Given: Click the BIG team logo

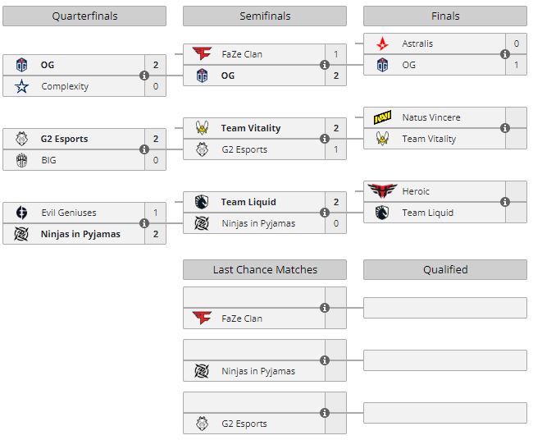Looking at the screenshot, I should [22, 160].
